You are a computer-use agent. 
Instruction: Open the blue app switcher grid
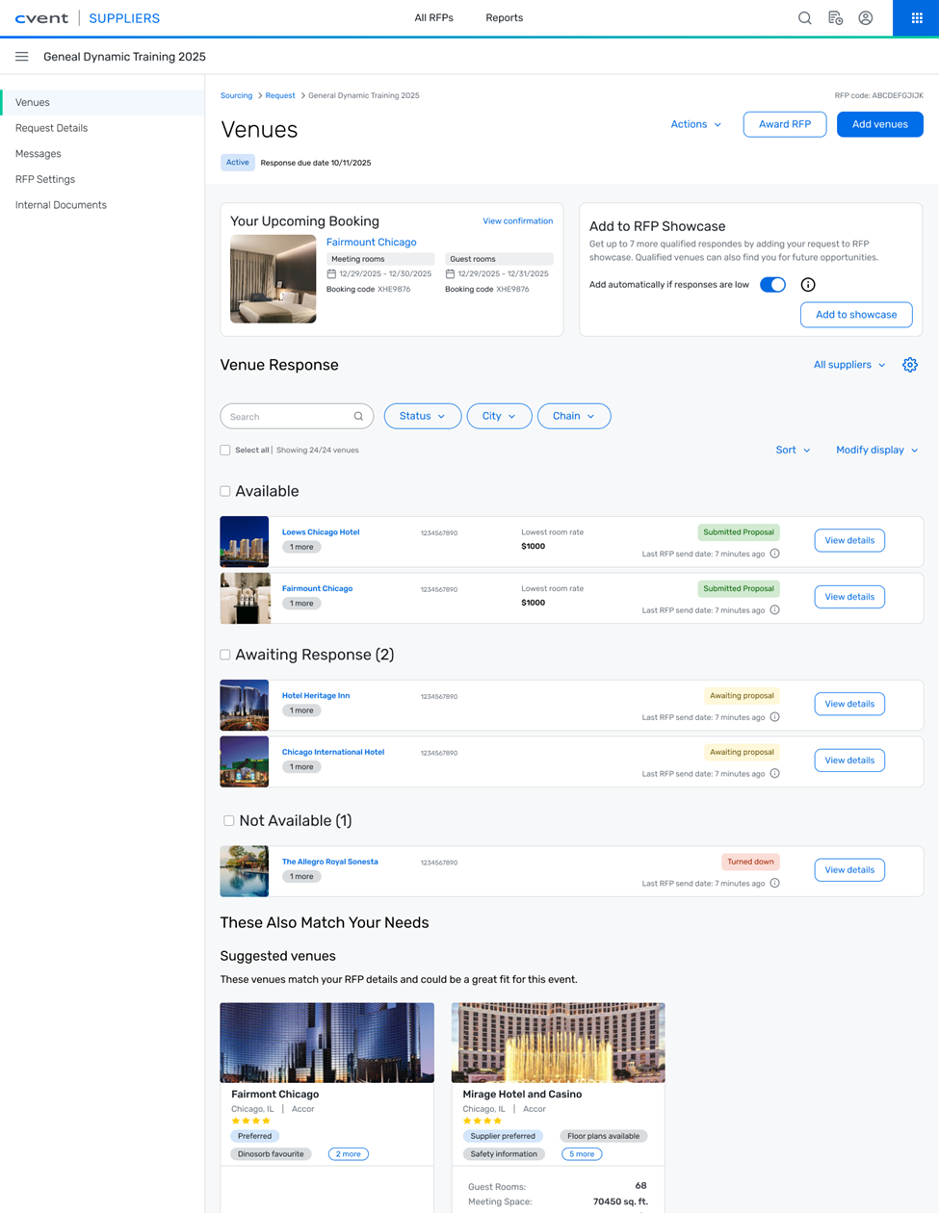coord(916,18)
